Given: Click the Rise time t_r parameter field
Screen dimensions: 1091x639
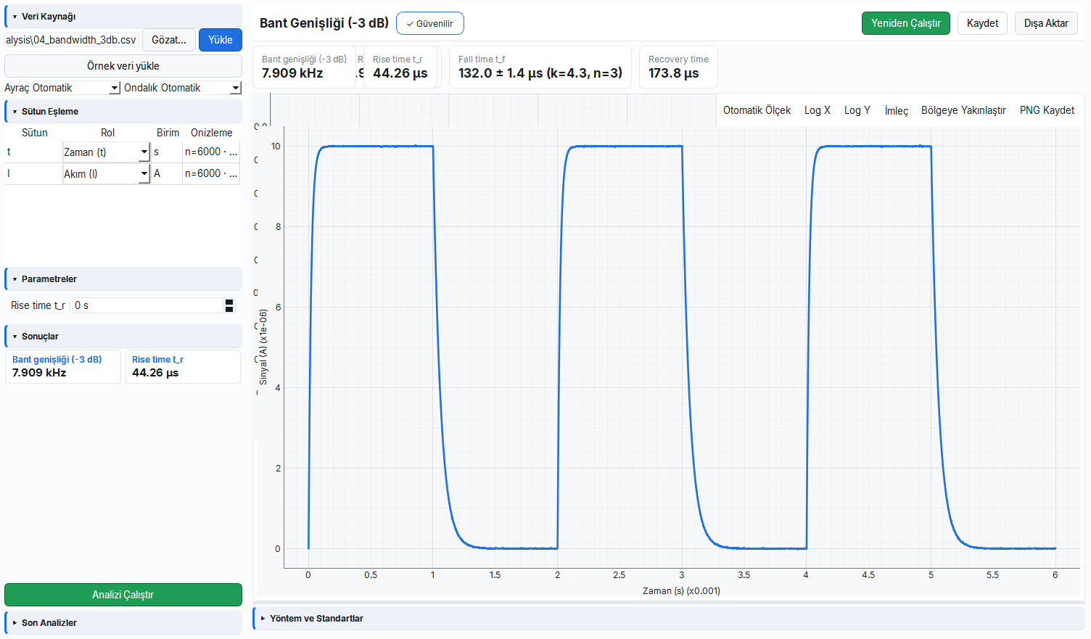Looking at the screenshot, I should pos(147,305).
